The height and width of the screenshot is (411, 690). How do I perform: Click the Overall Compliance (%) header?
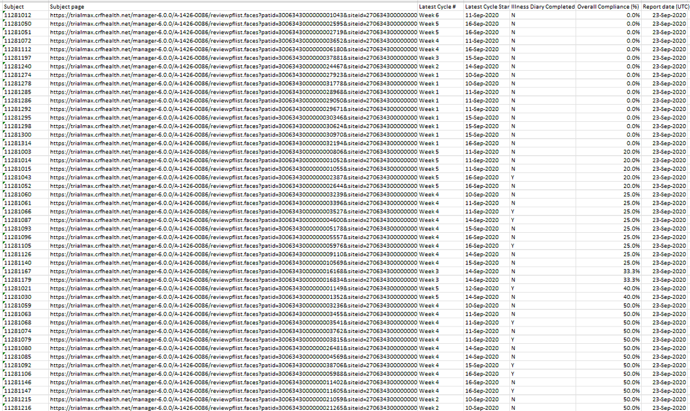coord(608,6)
